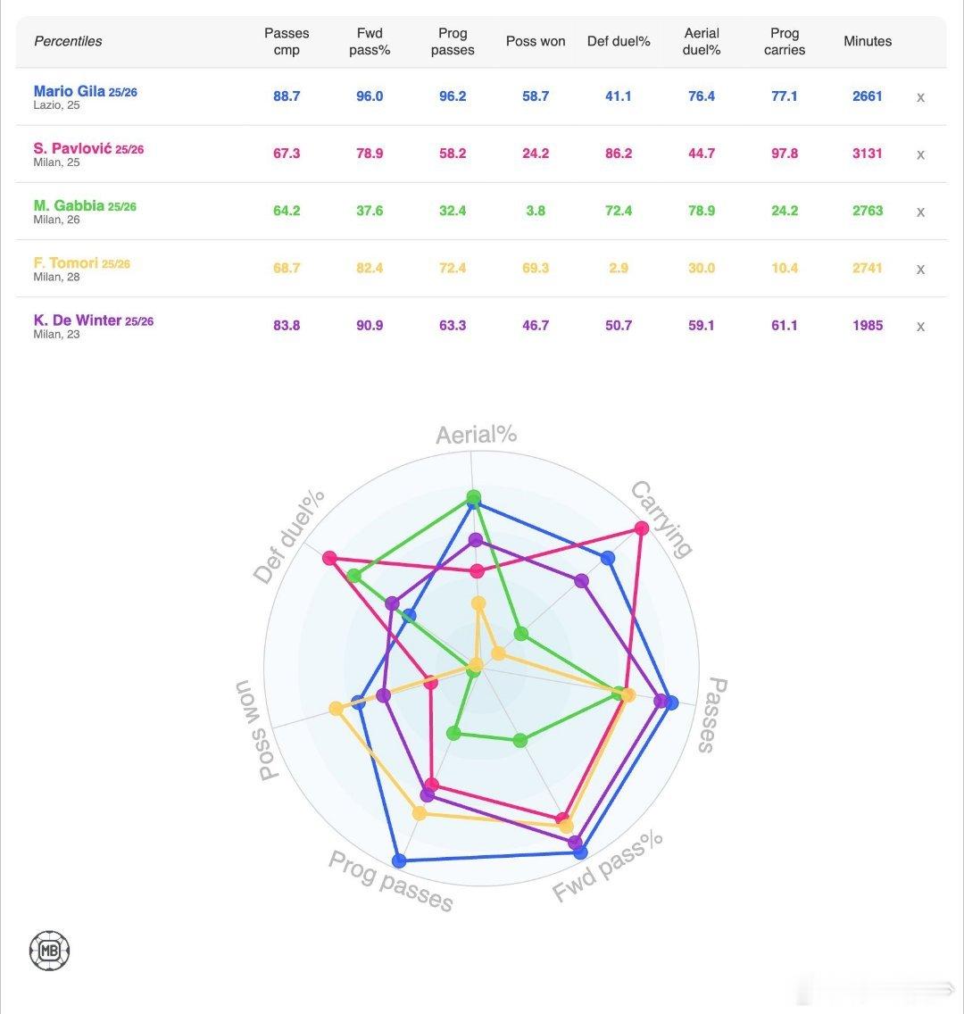The width and height of the screenshot is (964, 1014).
Task: Sort by Passes cmp column header
Action: pyautogui.click(x=287, y=41)
